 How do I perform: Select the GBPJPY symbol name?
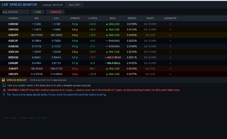click(13, 74)
